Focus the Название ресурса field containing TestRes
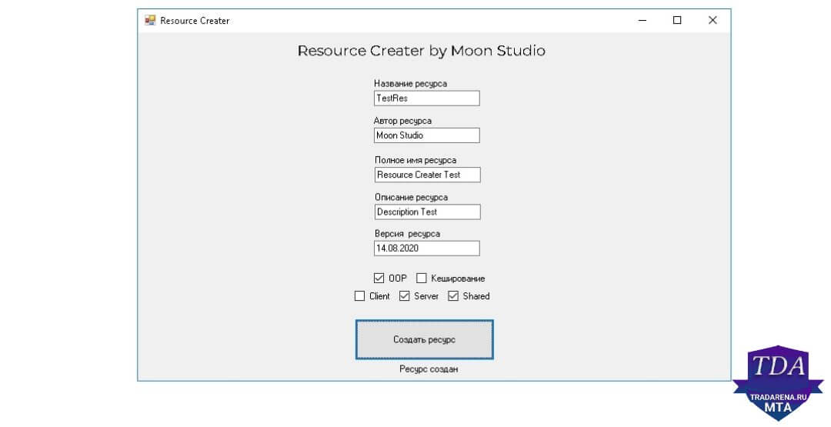Screen dimensions: 831x427 click(x=426, y=98)
